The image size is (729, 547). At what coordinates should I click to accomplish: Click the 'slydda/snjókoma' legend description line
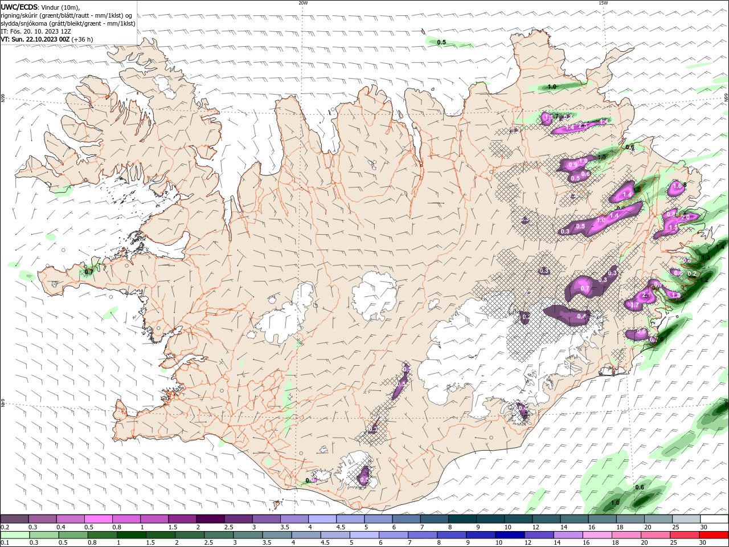[68, 23]
